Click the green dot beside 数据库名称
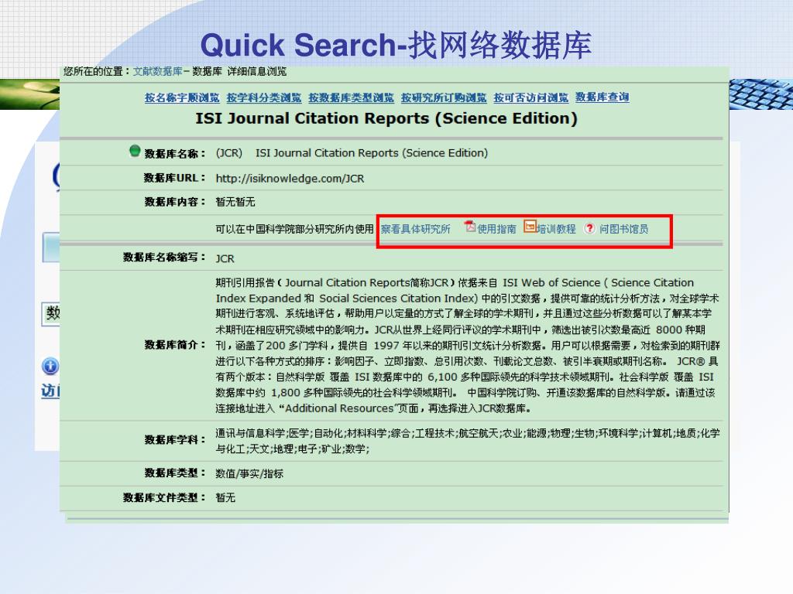793x594 pixels. point(135,151)
